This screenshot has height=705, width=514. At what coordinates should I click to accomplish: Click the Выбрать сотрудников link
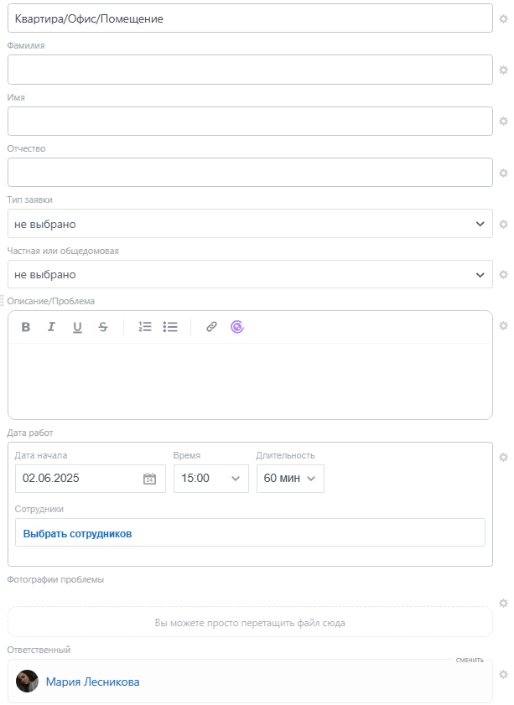click(77, 533)
